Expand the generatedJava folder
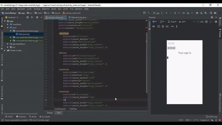The width and height of the screenshot is (222, 125). pyautogui.click(x=8, y=44)
